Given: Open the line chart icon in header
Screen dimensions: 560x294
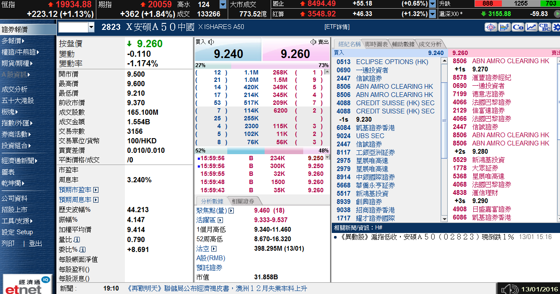Looking at the screenshot, I should point(531,27).
